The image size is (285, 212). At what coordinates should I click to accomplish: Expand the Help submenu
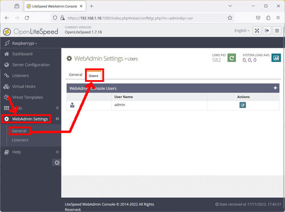57,152
